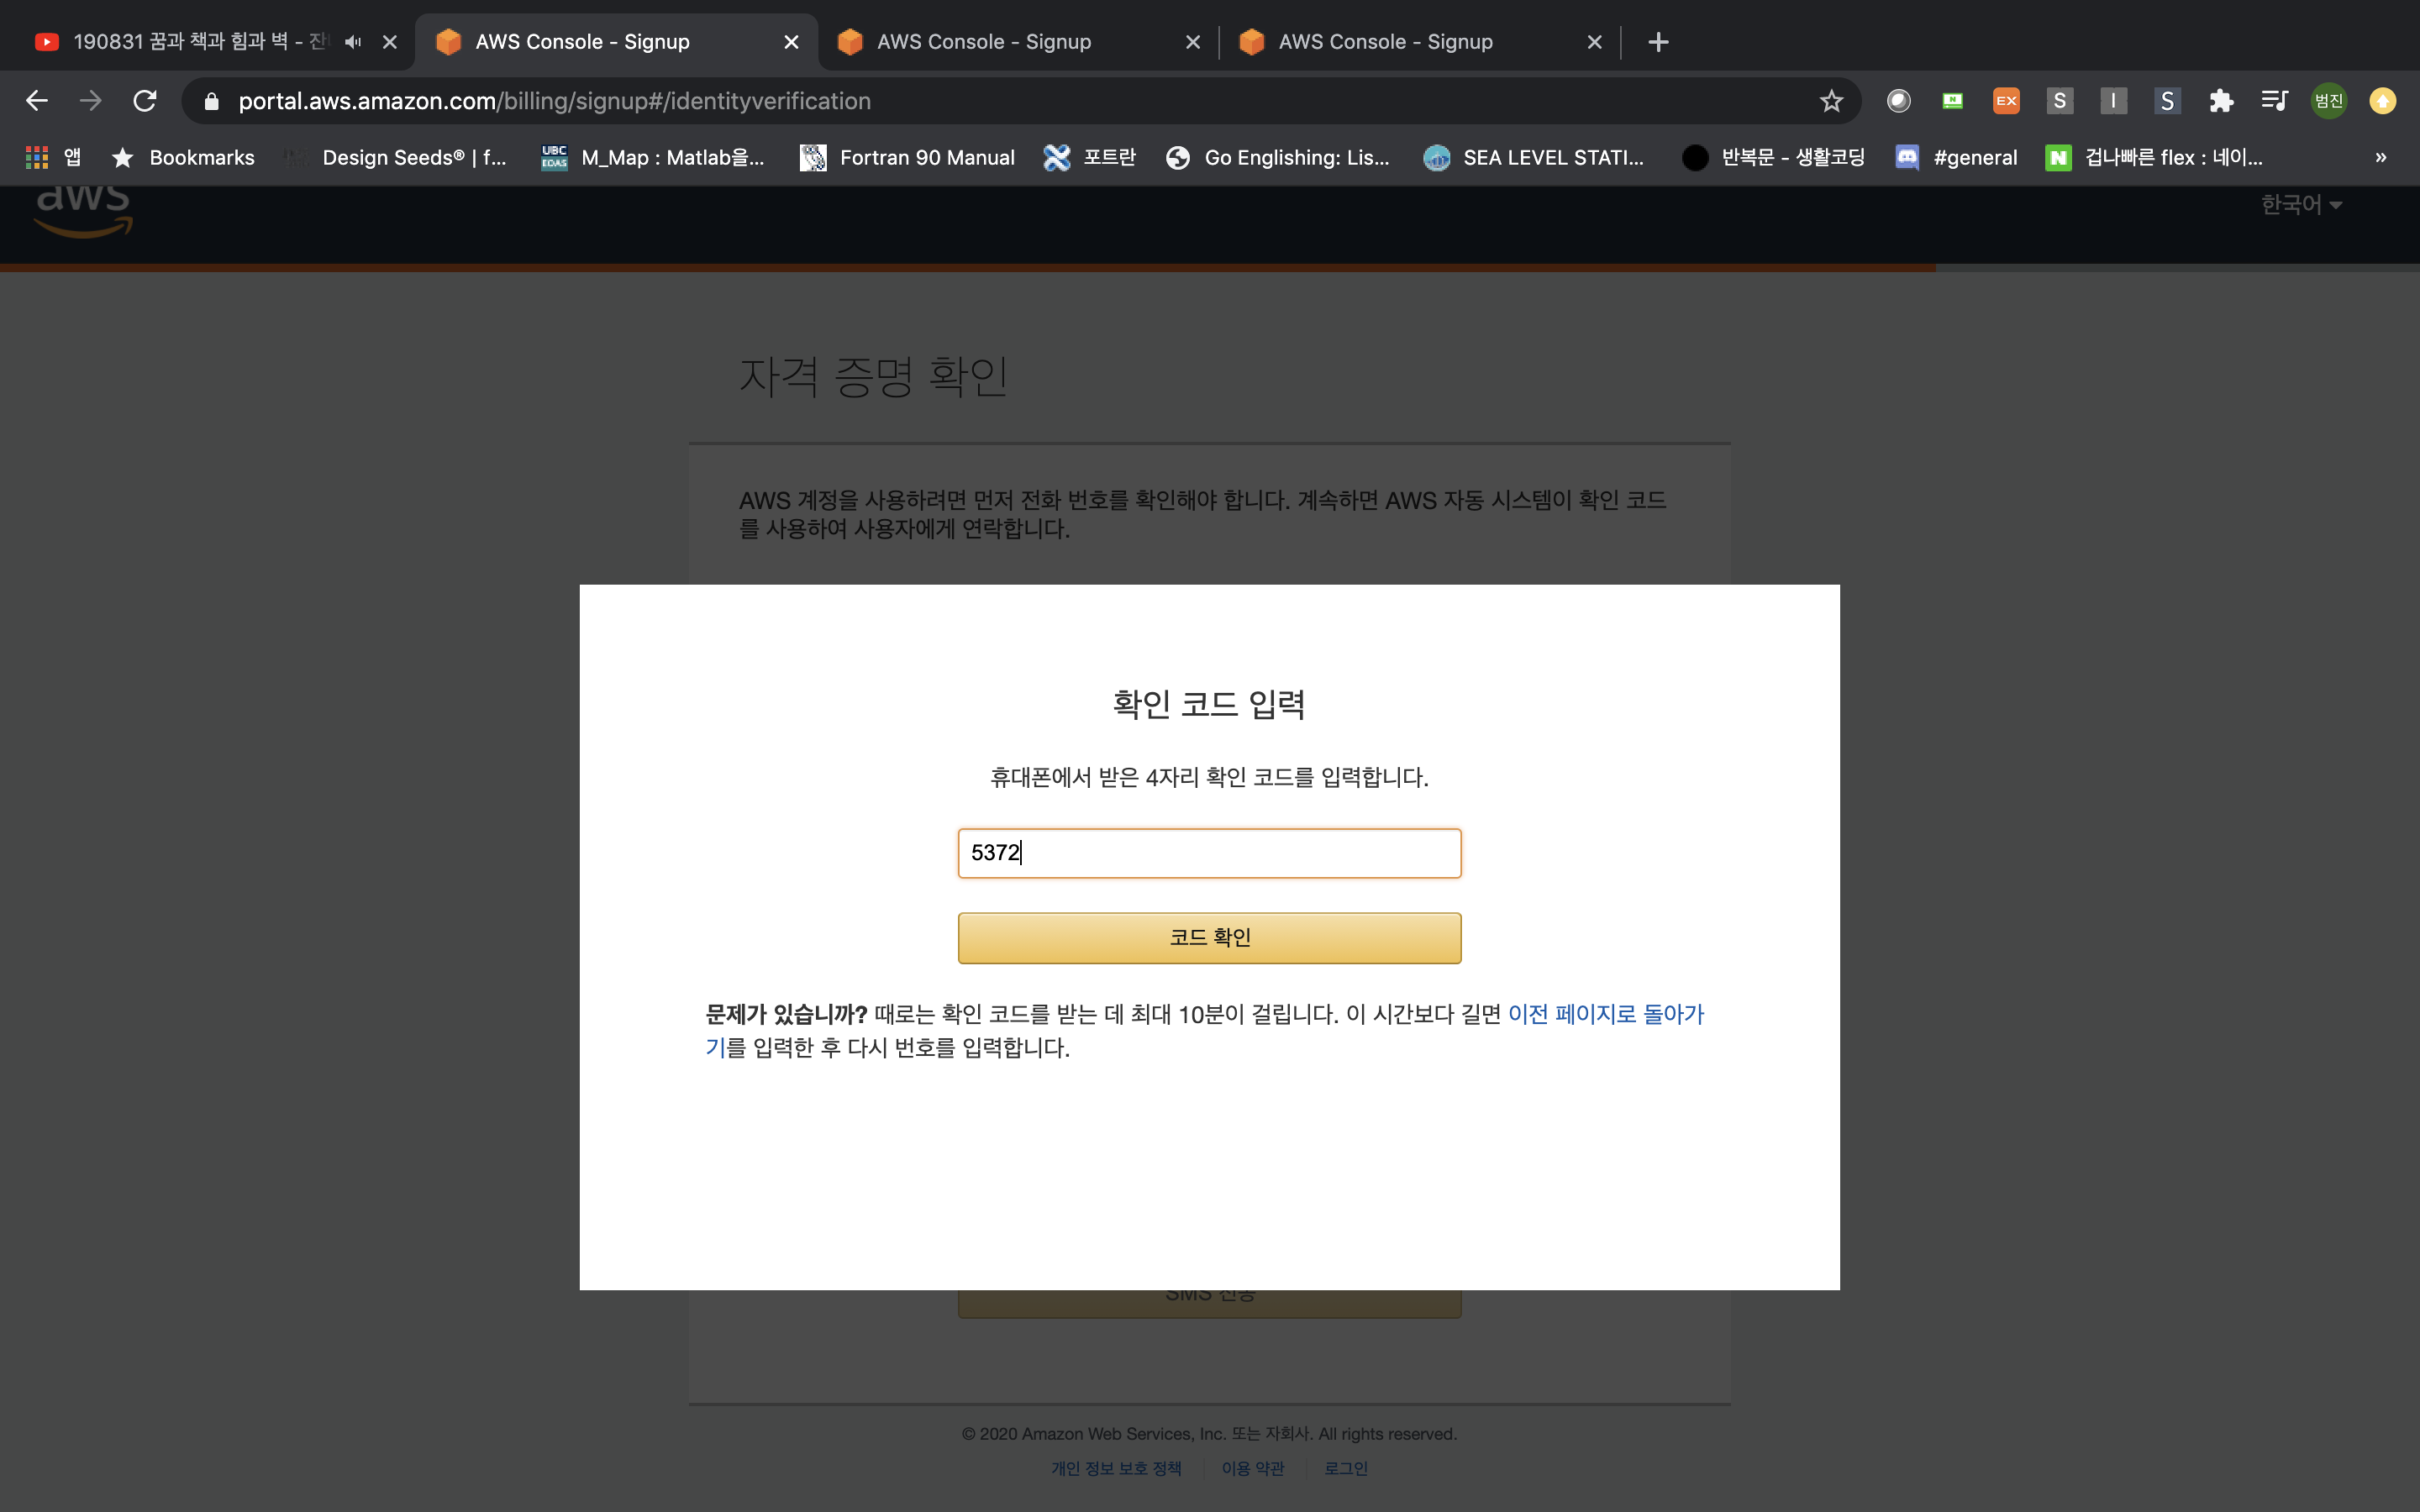Image resolution: width=2420 pixels, height=1512 pixels.
Task: Open the Extensions puzzle piece icon
Action: 2221,101
